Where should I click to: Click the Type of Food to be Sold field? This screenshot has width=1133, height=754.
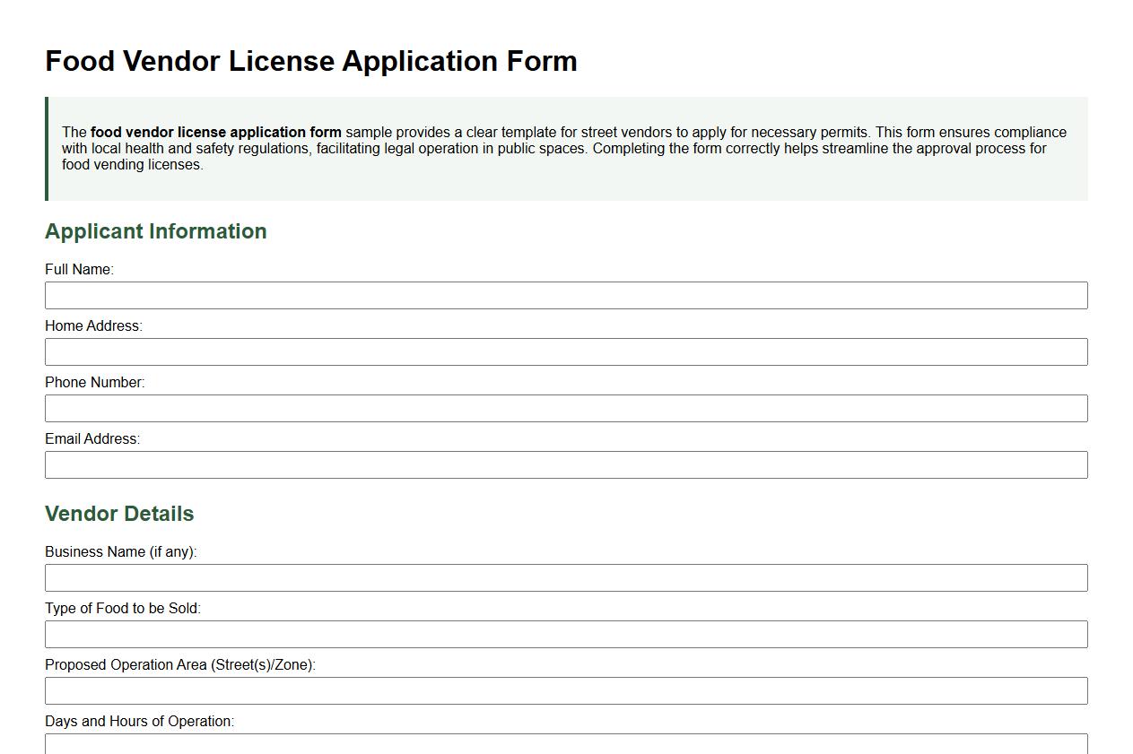pyautogui.click(x=565, y=634)
